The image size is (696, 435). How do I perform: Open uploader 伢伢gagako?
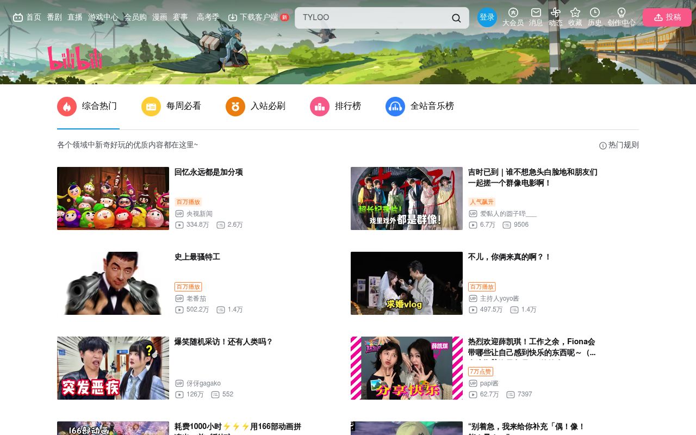pos(203,383)
